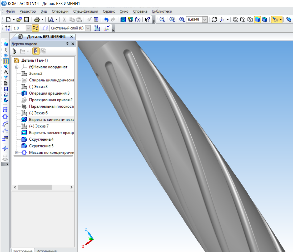Open the zoom scale 6.6549 dropdown
This screenshot has width=293, height=252.
(x=205, y=20)
